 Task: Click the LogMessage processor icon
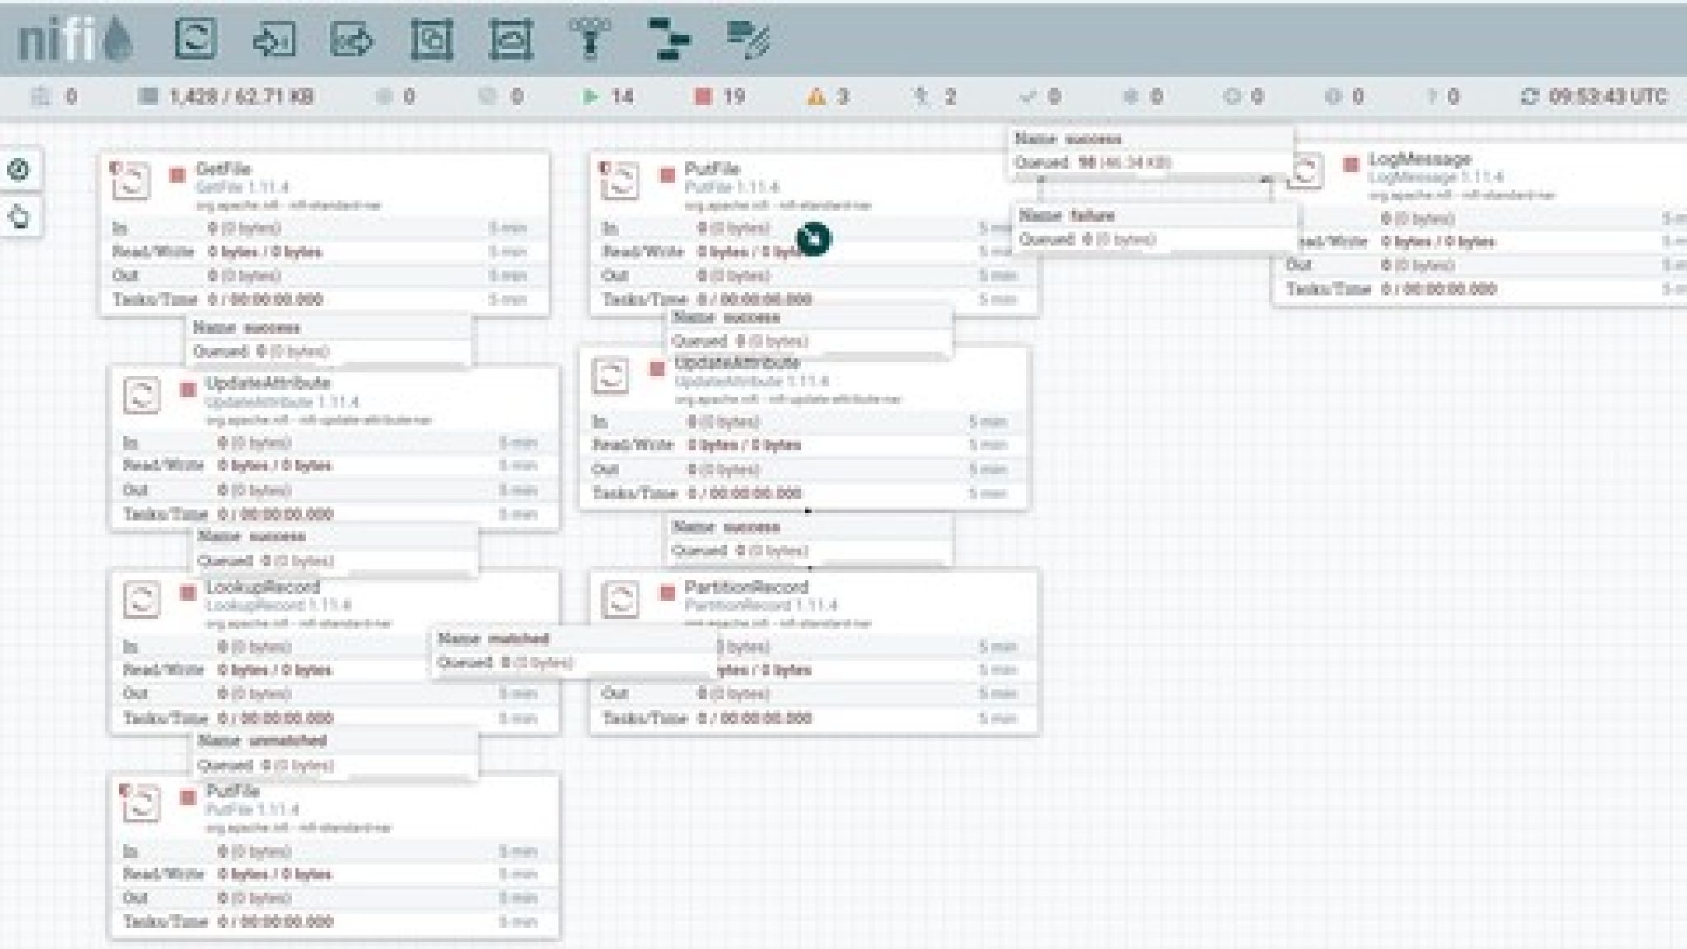(1306, 171)
